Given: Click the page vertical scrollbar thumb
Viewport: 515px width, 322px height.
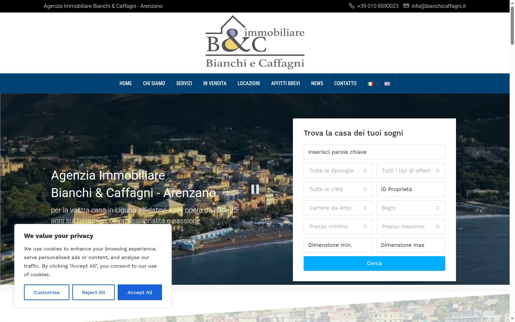Looking at the screenshot, I should click(x=512, y=25).
